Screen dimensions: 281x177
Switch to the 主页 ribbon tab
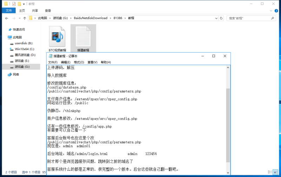(22, 11)
